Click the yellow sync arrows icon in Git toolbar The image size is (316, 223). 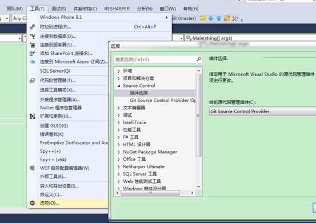pyautogui.click(x=227, y=18)
